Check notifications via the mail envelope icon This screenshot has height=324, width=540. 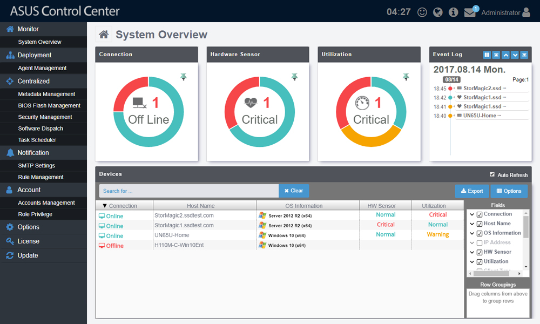tap(469, 12)
